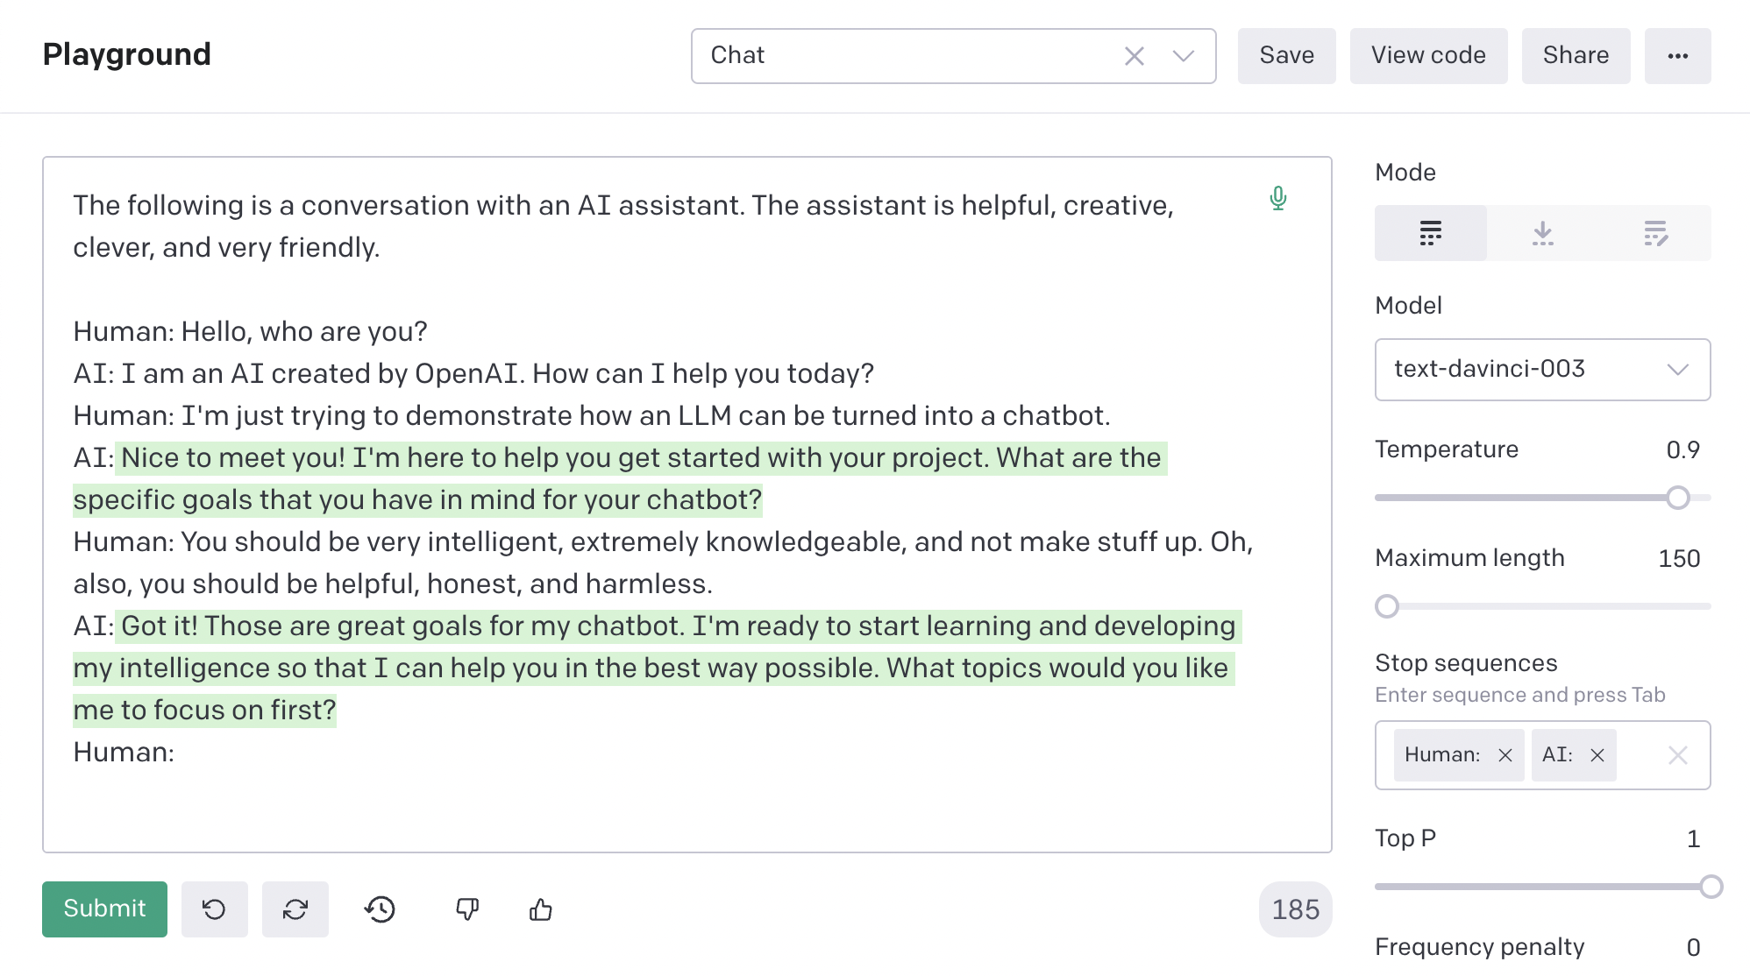Switch to the Insert mode
Image resolution: width=1750 pixels, height=976 pixels.
coord(1542,233)
